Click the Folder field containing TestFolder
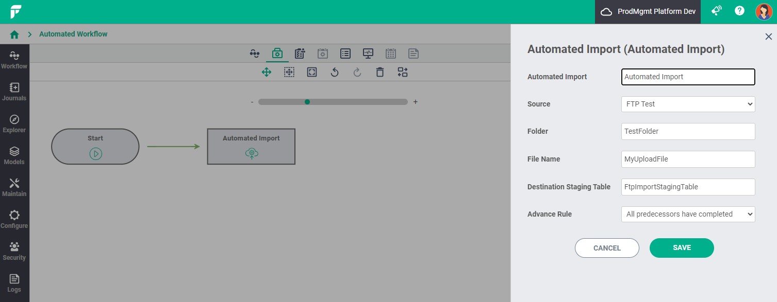777x302 pixels. point(688,131)
